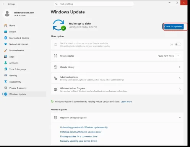Viewport: 190px width, 147px height.
Task: Click Check for updates button
Action: pos(174,26)
